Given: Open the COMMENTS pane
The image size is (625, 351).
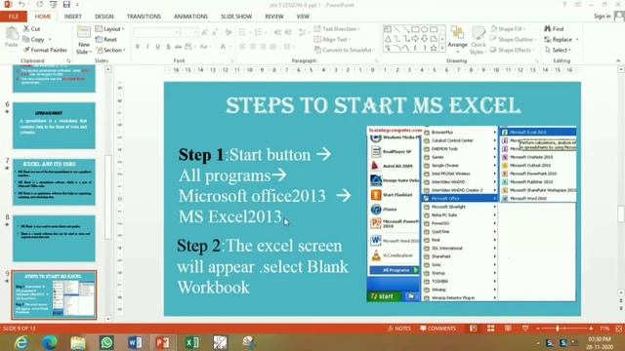Looking at the screenshot, I should point(437,329).
